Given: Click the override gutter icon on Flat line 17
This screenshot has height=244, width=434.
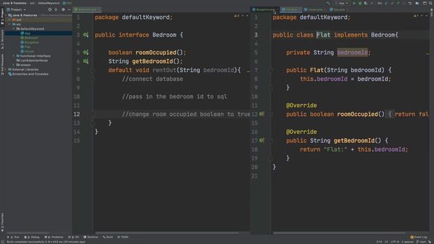Looking at the screenshot, I should pyautogui.click(x=262, y=140).
